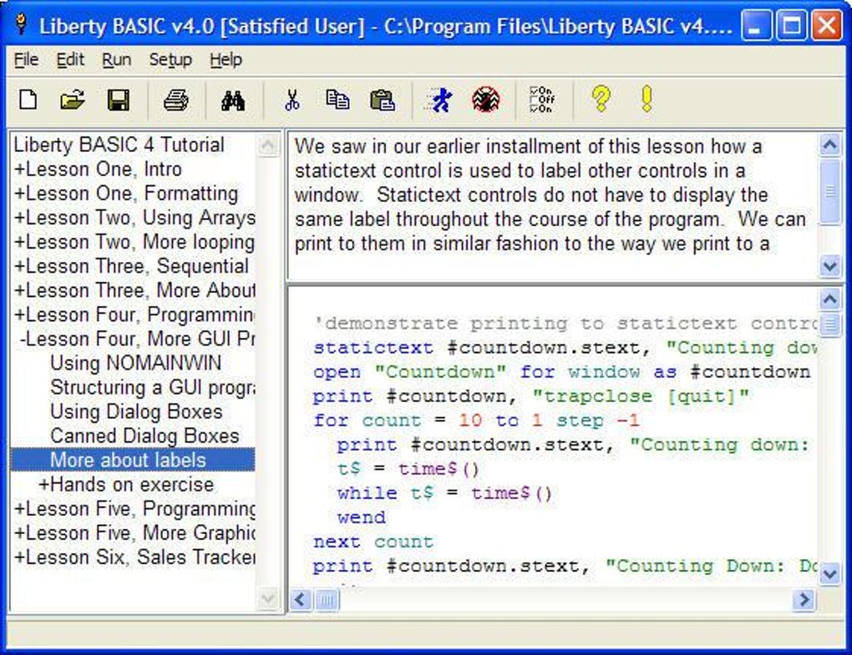Run the program with the running man icon

click(440, 100)
